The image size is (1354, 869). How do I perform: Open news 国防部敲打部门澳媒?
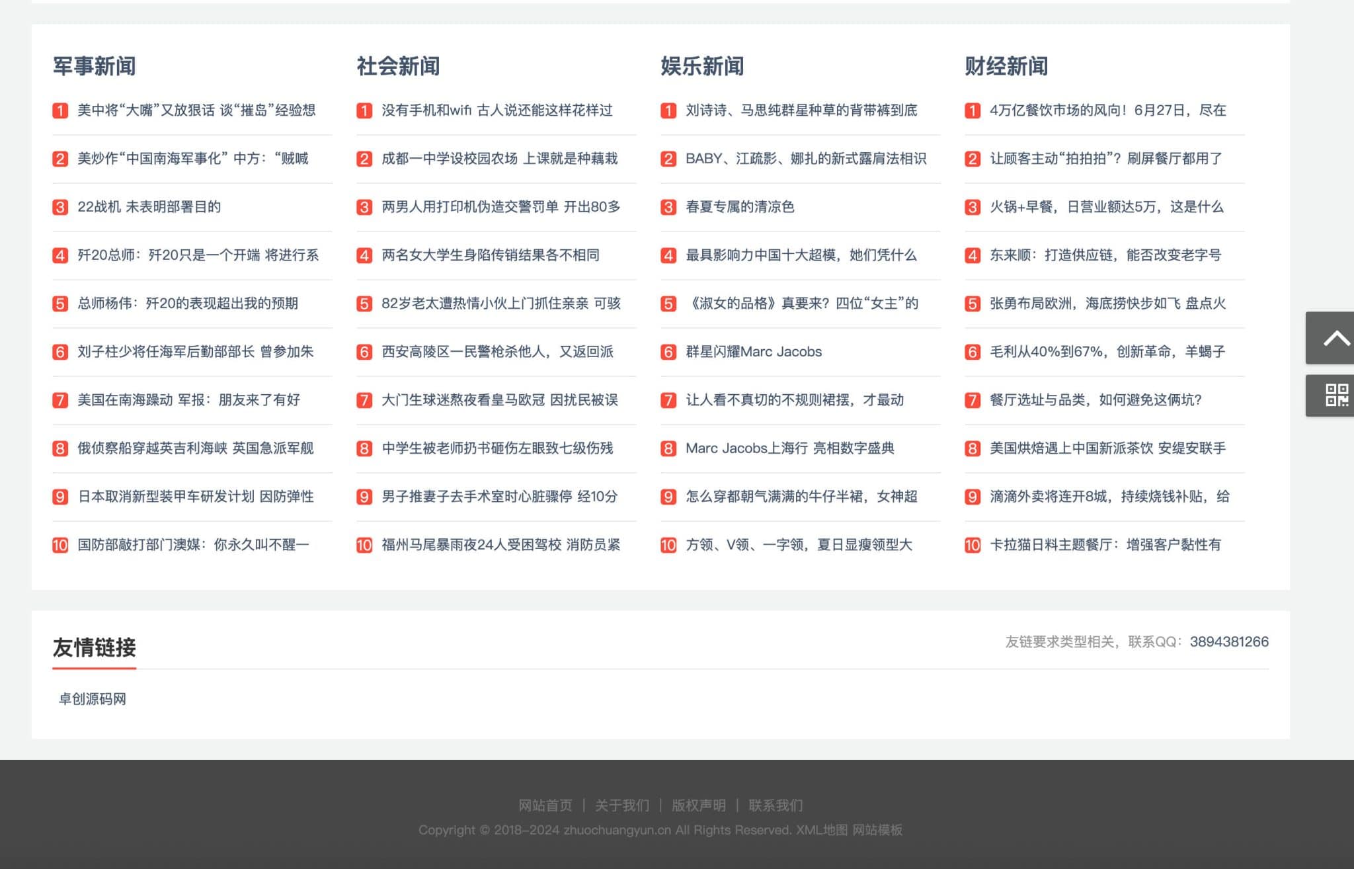tap(193, 545)
